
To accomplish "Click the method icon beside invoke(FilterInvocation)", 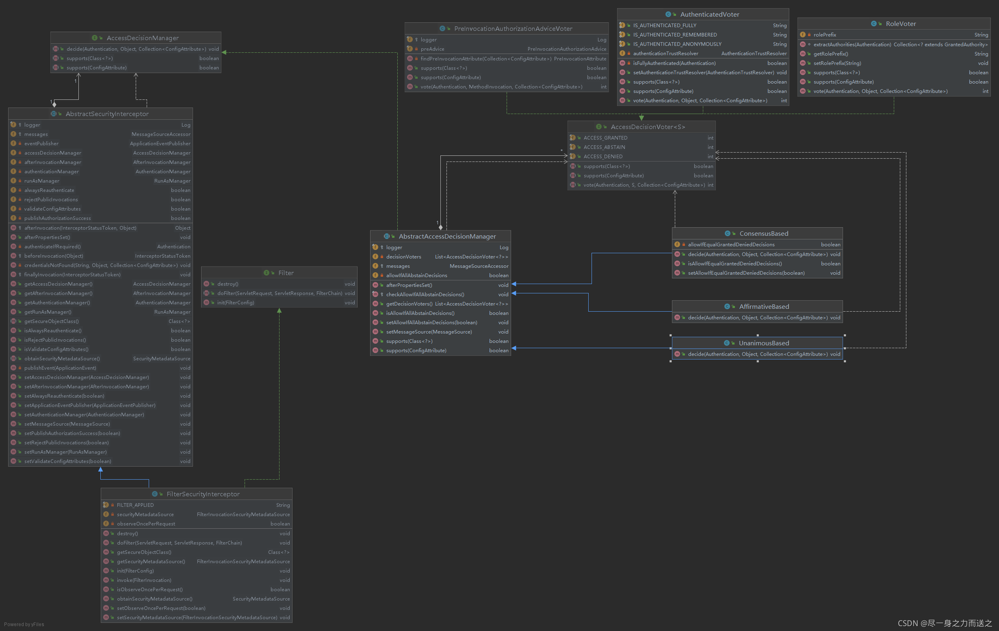I will [x=106, y=580].
